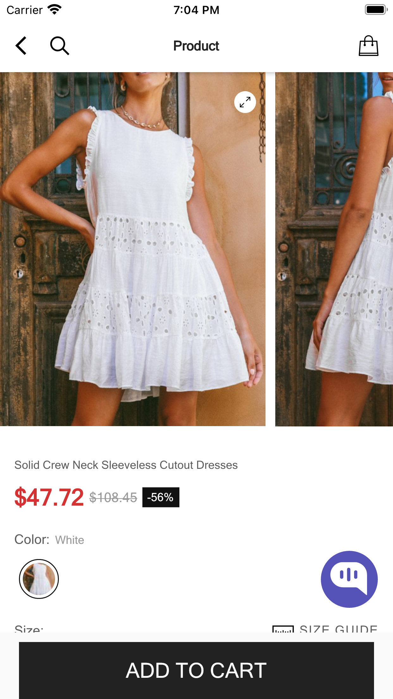Select the White color swatch
393x699 pixels.
[x=39, y=579]
